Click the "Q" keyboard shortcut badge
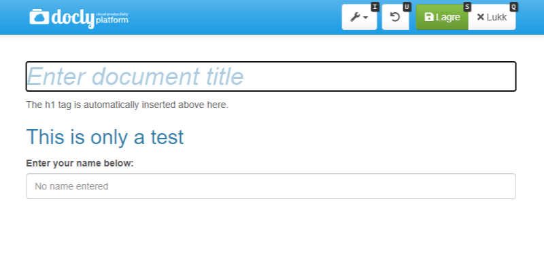544x267 pixels. click(x=514, y=7)
